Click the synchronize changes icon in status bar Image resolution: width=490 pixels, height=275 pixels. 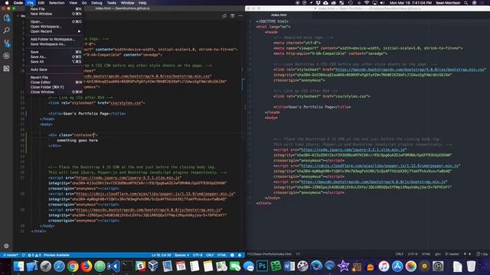point(24,255)
